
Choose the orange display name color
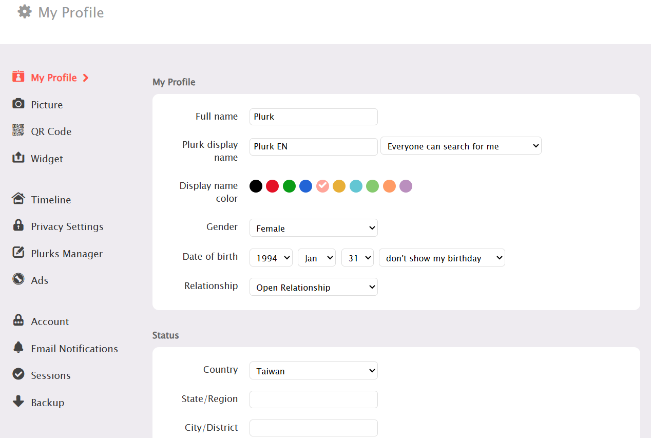click(389, 186)
